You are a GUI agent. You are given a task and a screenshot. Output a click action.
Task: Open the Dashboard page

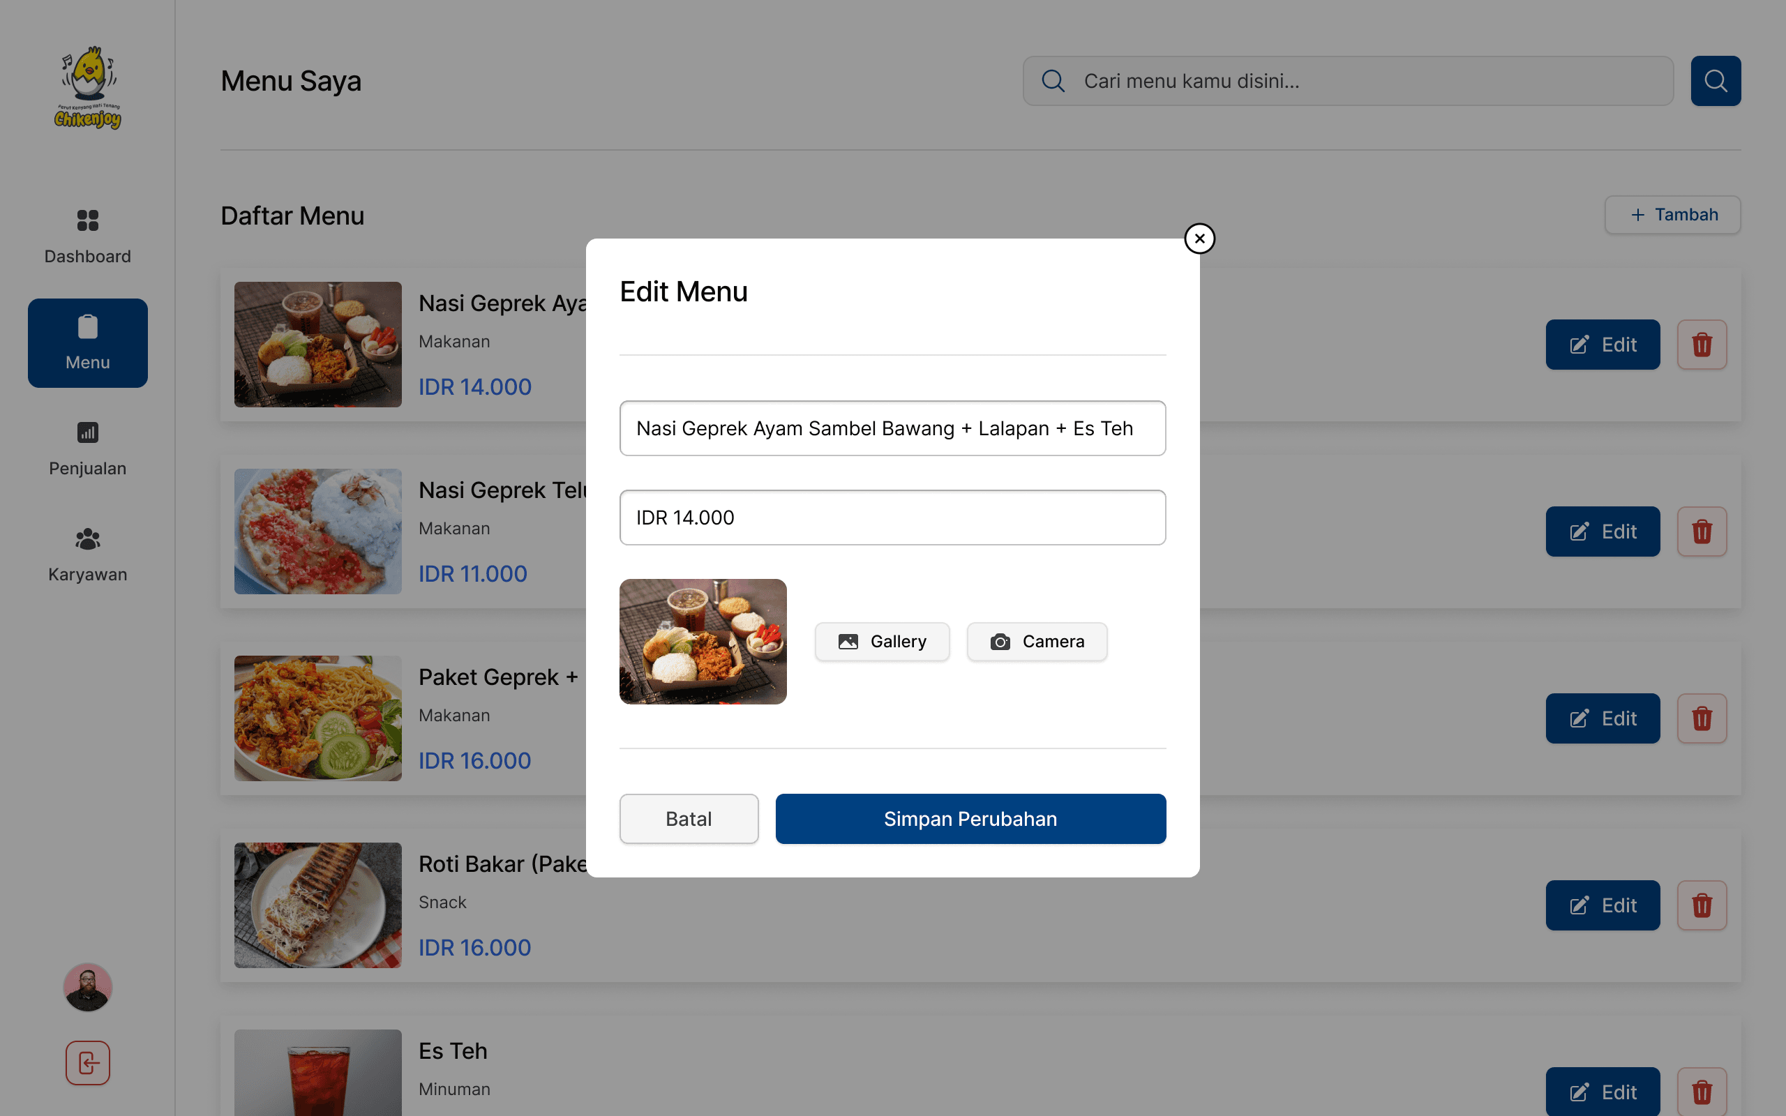coord(88,236)
